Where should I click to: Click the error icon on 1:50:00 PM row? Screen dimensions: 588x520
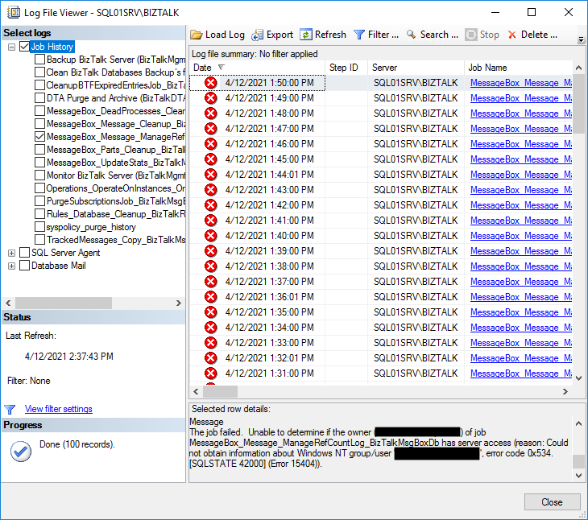pos(211,83)
